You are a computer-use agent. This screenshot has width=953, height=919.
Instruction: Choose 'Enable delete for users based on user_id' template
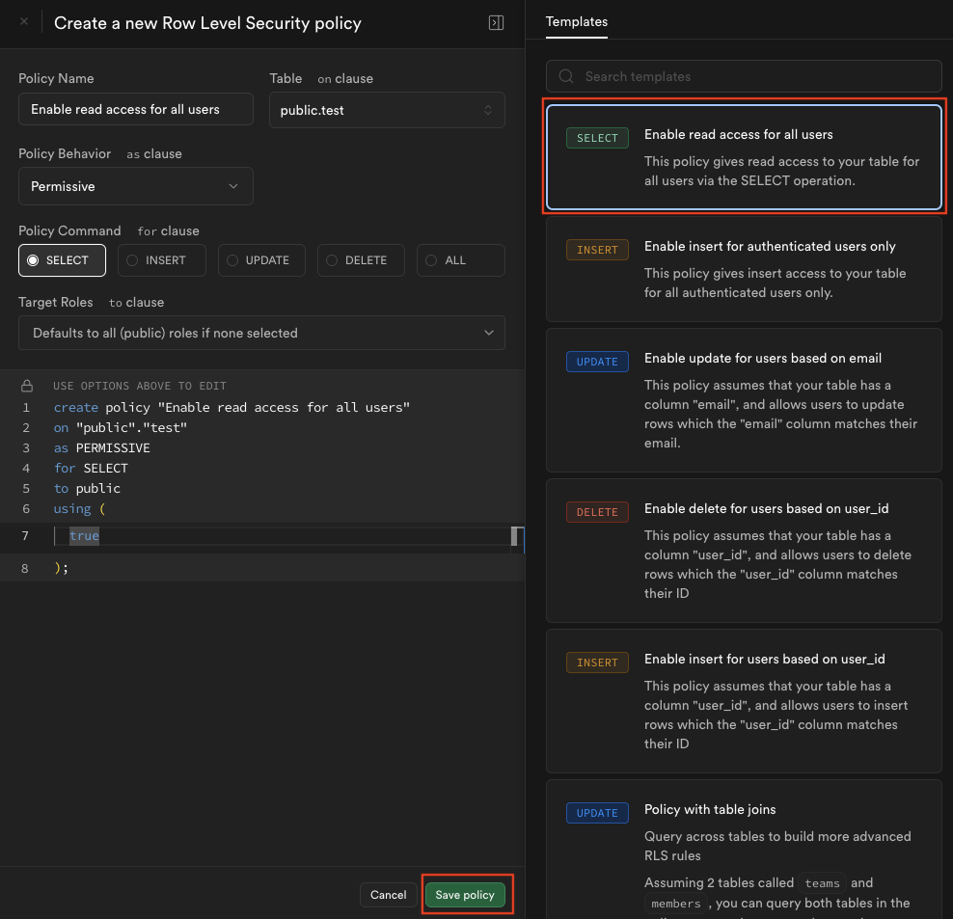[744, 551]
